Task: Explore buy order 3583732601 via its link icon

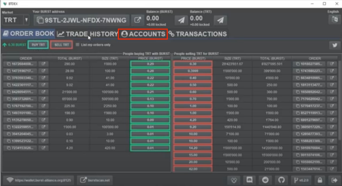Action: [x=43, y=99]
